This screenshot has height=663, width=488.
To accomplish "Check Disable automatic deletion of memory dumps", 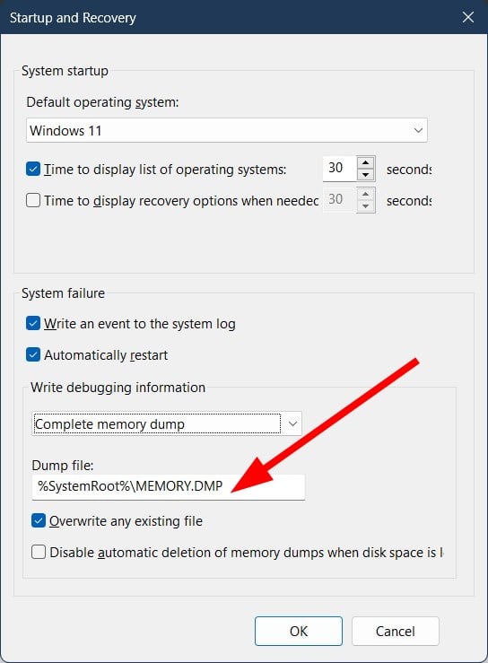I will pyautogui.click(x=39, y=552).
